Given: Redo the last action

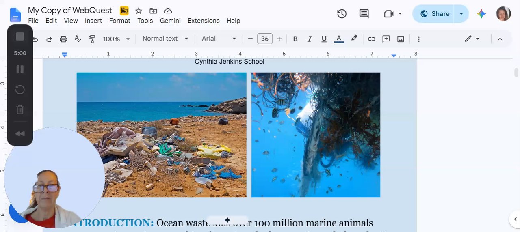Looking at the screenshot, I should 49,39.
